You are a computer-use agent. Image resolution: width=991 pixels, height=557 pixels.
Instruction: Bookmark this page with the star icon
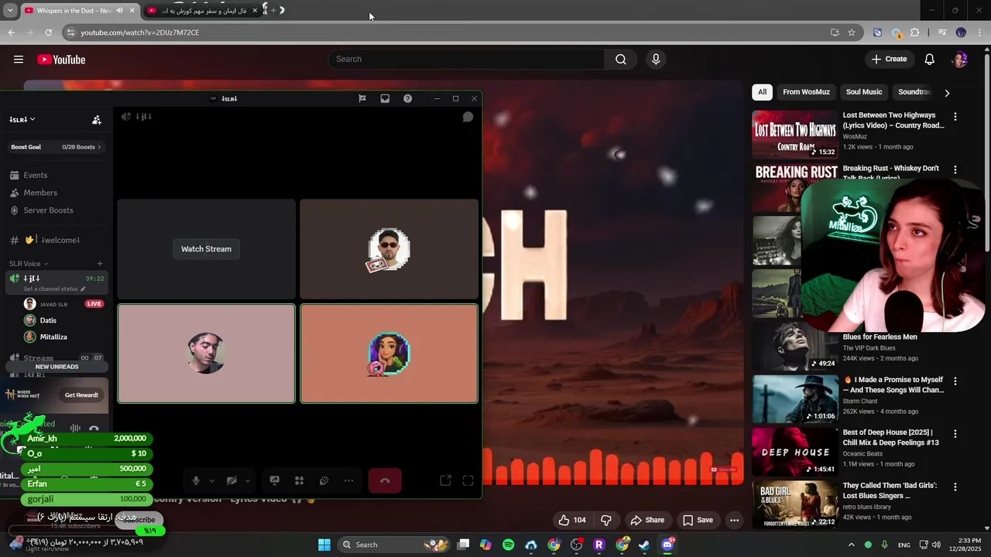tap(852, 32)
